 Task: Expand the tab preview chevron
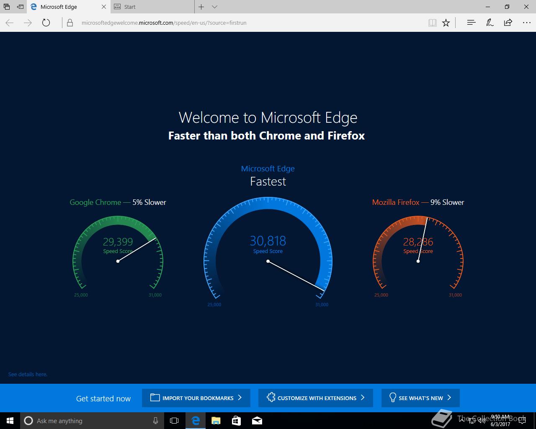214,7
